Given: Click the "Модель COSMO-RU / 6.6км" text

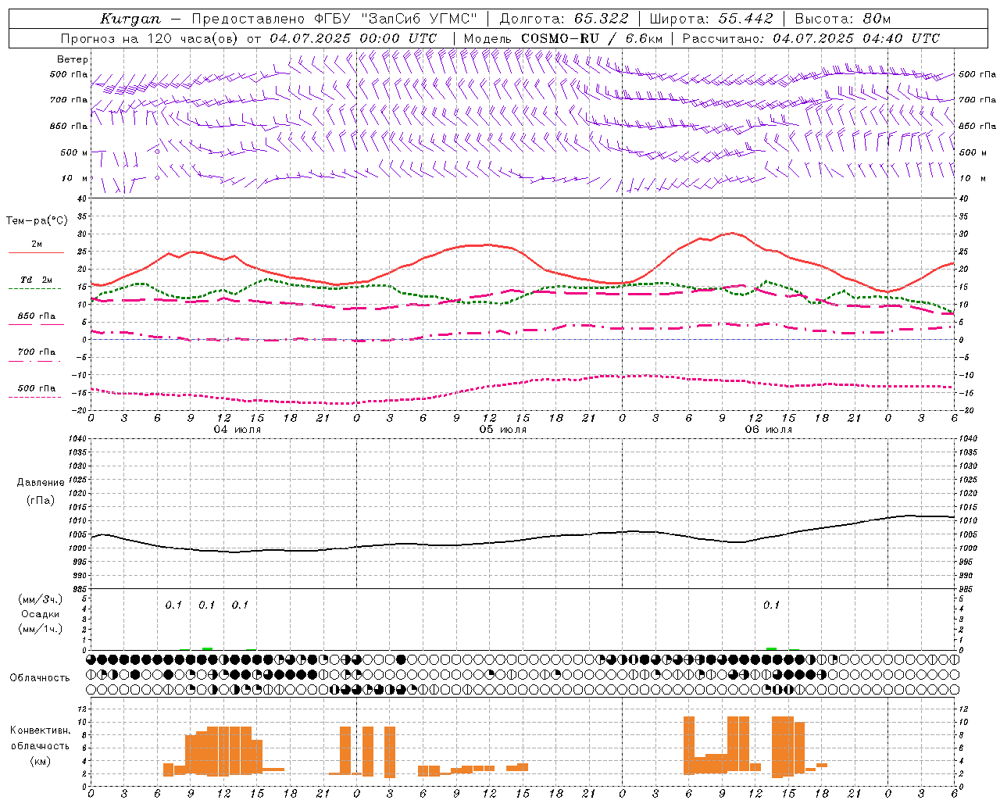Looking at the screenshot, I should [563, 38].
